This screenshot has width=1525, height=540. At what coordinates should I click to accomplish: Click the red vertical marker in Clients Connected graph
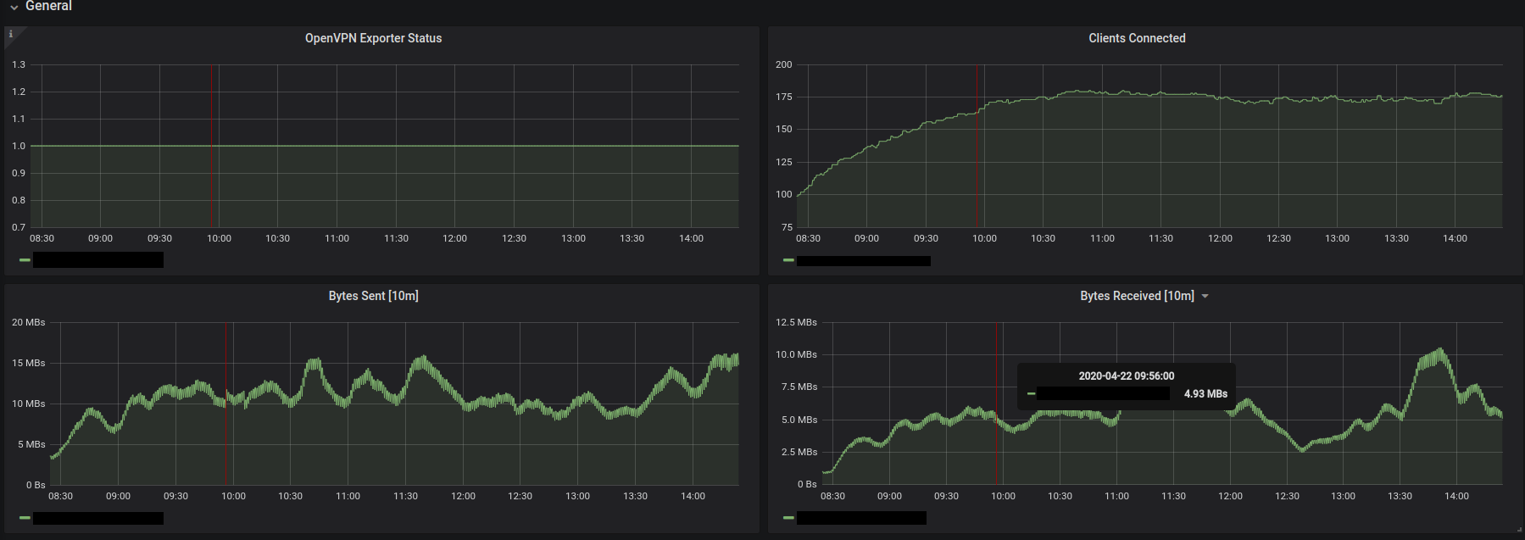[x=977, y=146]
